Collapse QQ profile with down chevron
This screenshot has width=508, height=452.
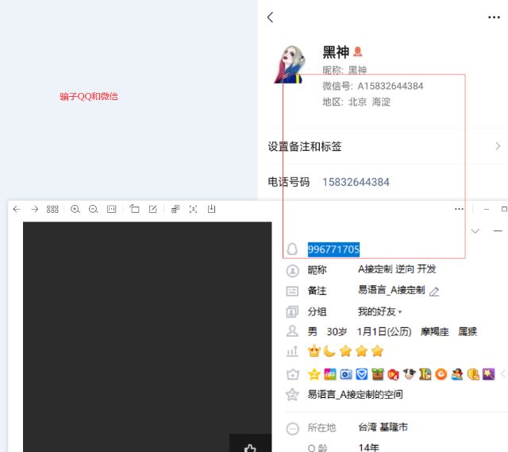[475, 231]
